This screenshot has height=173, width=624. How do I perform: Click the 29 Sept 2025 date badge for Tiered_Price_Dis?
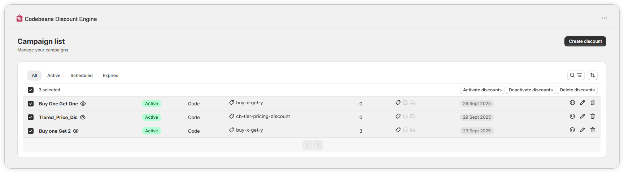[477, 117]
